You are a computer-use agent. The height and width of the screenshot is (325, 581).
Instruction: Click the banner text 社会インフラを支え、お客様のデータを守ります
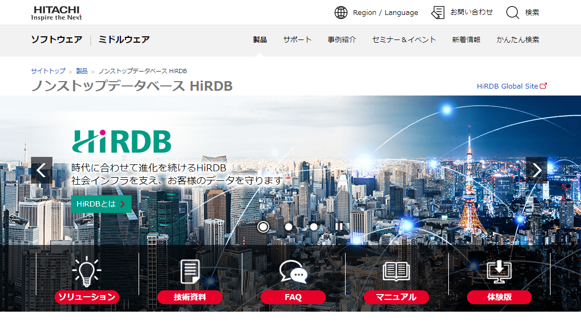tap(177, 180)
